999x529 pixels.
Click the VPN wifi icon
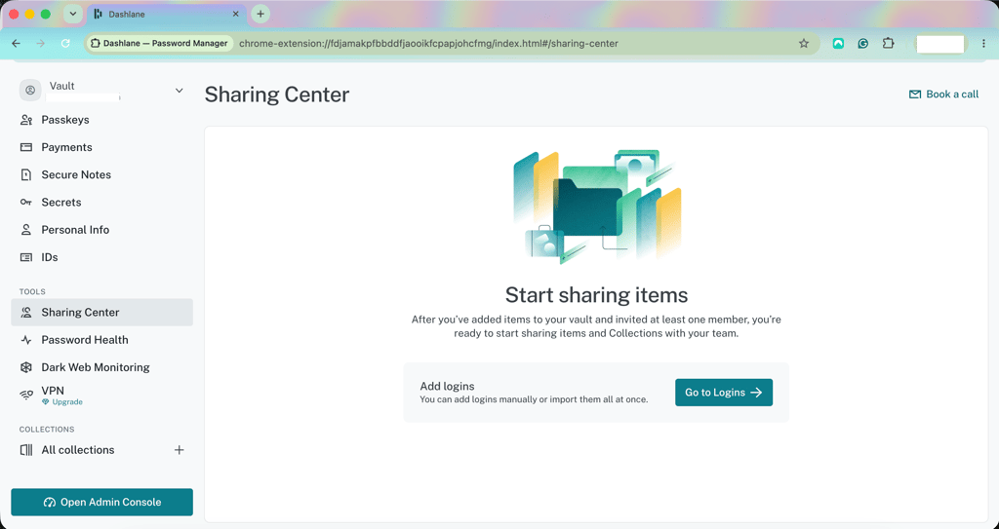click(26, 395)
